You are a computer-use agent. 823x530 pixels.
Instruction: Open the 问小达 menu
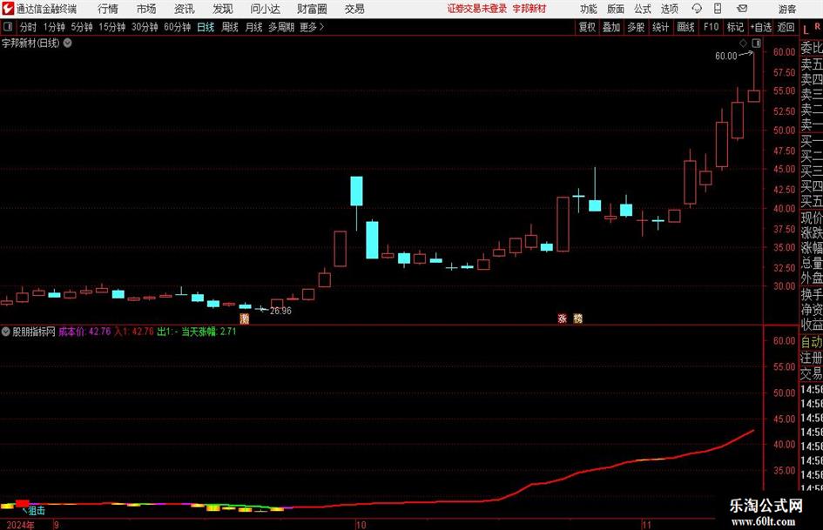pos(265,9)
